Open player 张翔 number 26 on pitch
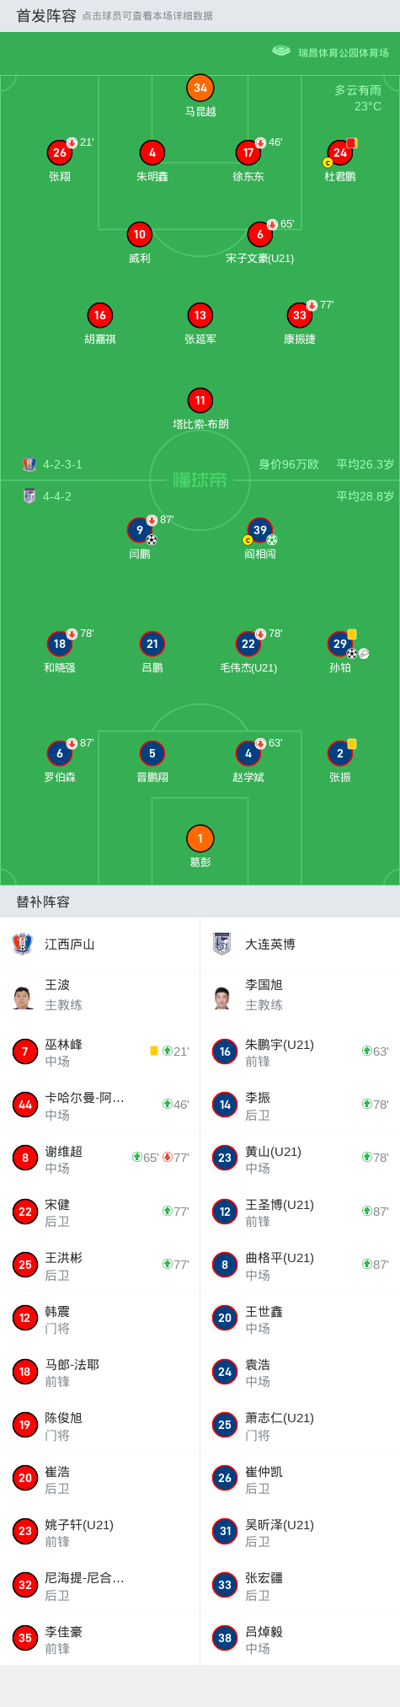400x1707 pixels. click(60, 153)
